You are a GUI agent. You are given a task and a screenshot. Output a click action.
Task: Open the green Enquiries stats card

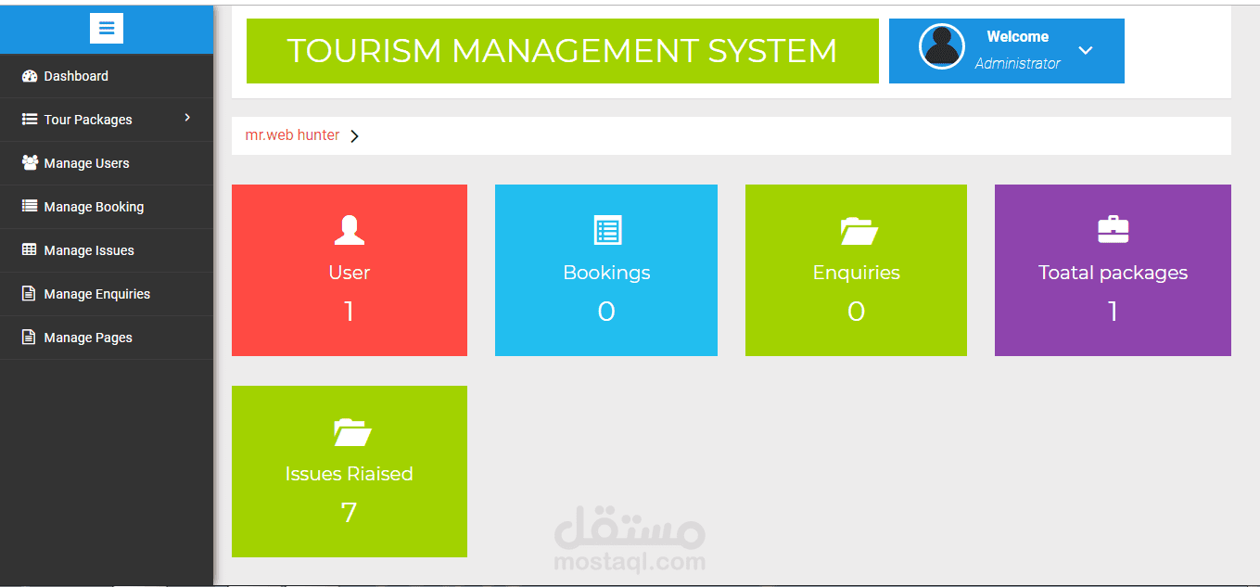point(856,270)
